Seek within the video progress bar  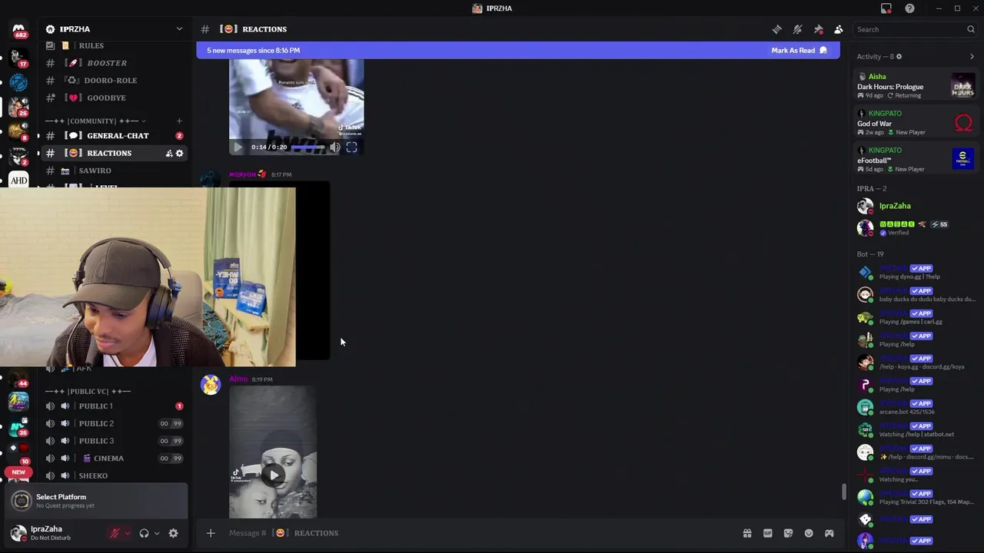[307, 147]
